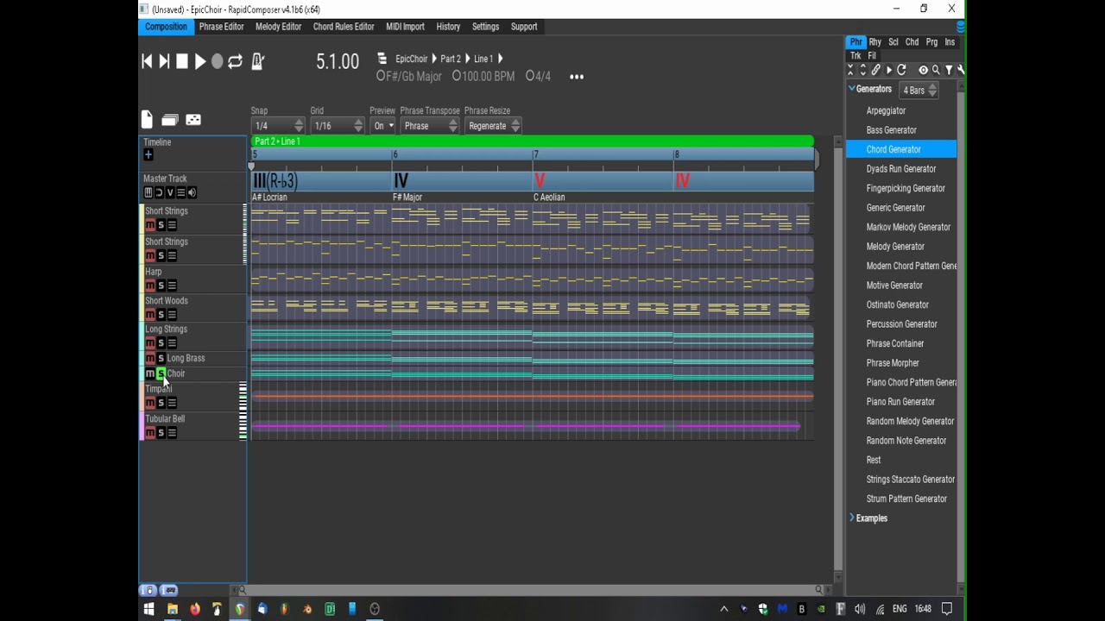
Task: Select the Percussion Generator item
Action: 901,324
